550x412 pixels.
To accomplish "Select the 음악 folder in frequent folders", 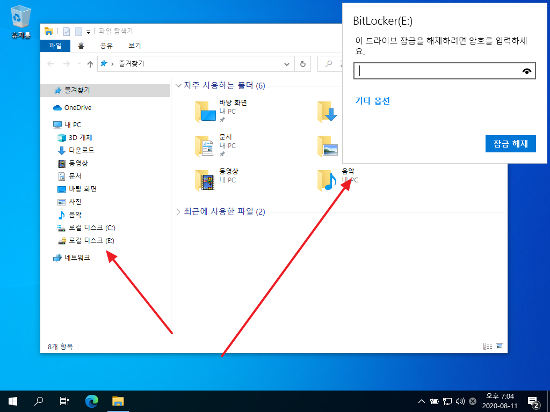I will (338, 180).
